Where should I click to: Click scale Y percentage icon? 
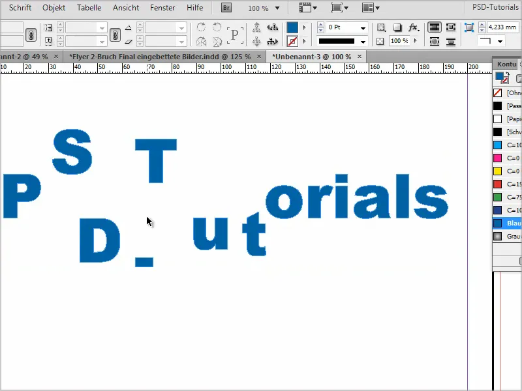click(x=48, y=42)
